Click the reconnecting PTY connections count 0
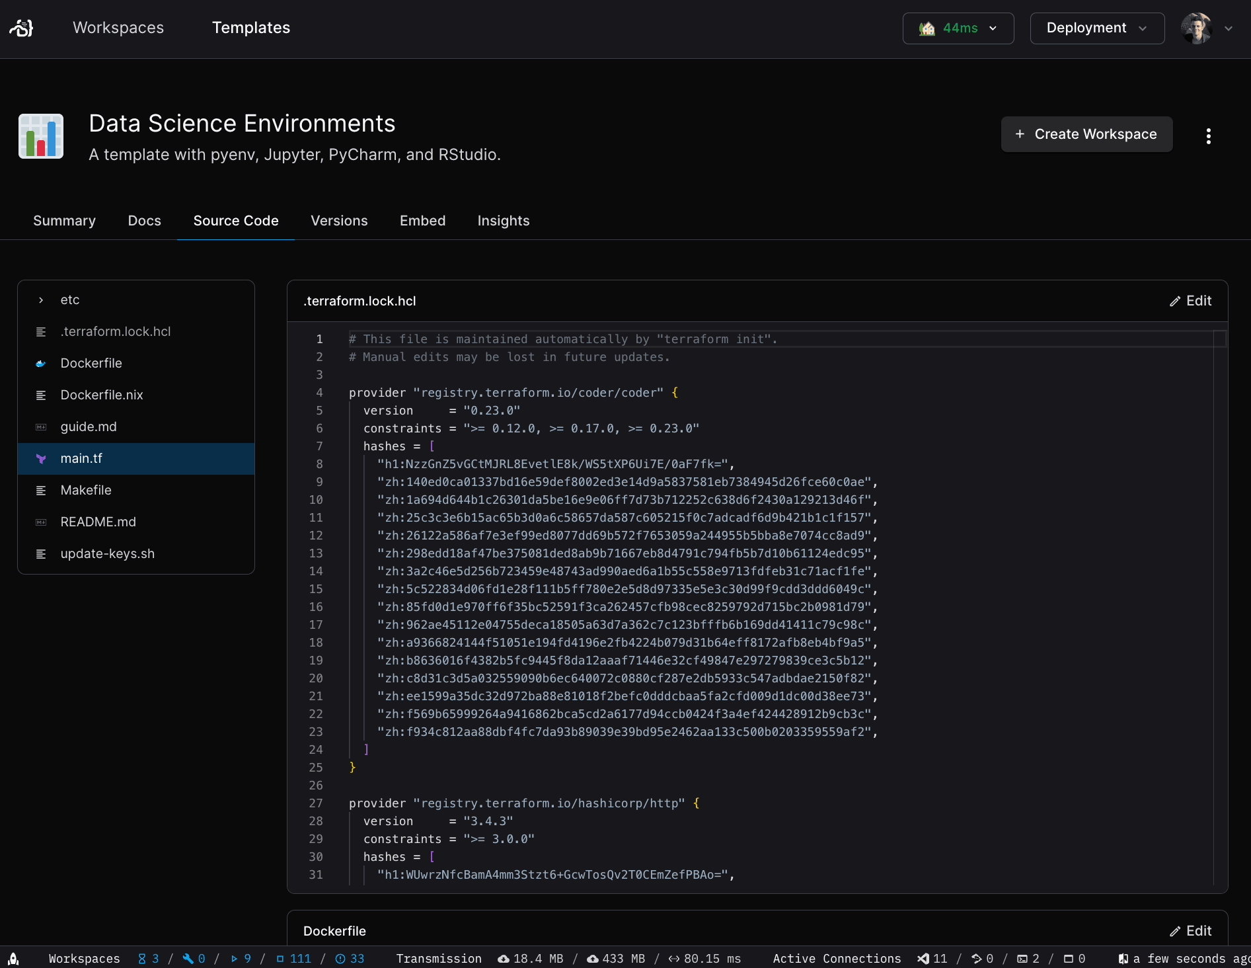Image resolution: width=1251 pixels, height=968 pixels. click(x=1075, y=959)
